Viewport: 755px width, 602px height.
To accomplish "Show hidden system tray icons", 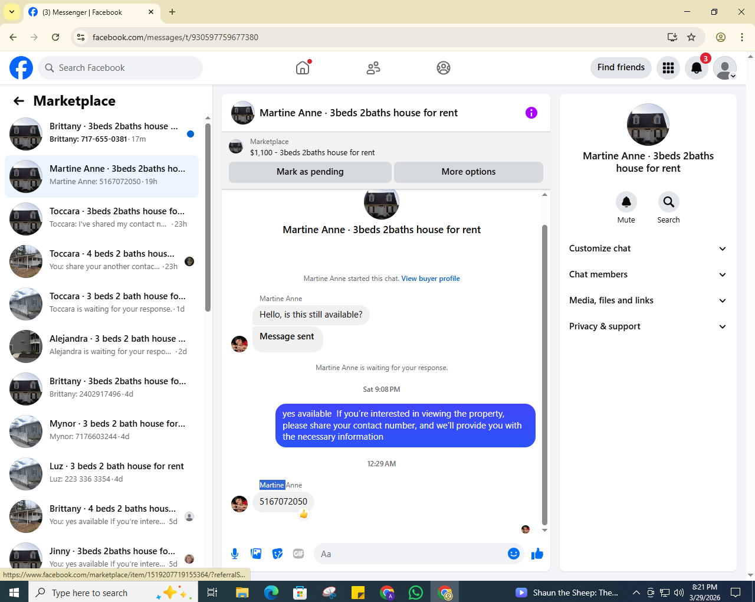I will [636, 593].
